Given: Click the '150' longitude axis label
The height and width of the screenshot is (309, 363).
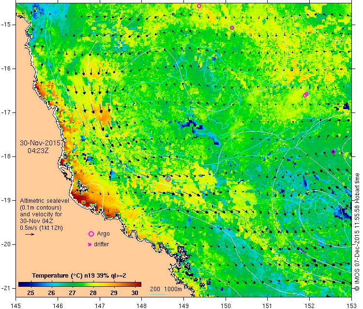Looking at the screenshot, I should 226,306.
